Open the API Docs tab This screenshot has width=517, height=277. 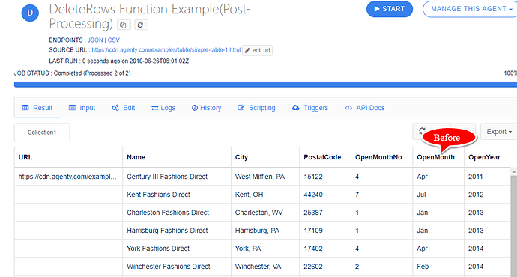point(365,108)
